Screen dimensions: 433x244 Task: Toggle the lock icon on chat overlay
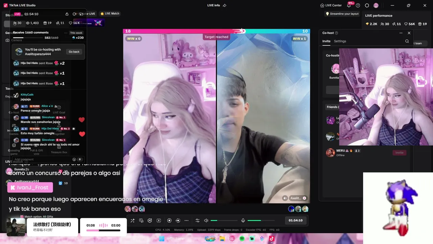67,14
